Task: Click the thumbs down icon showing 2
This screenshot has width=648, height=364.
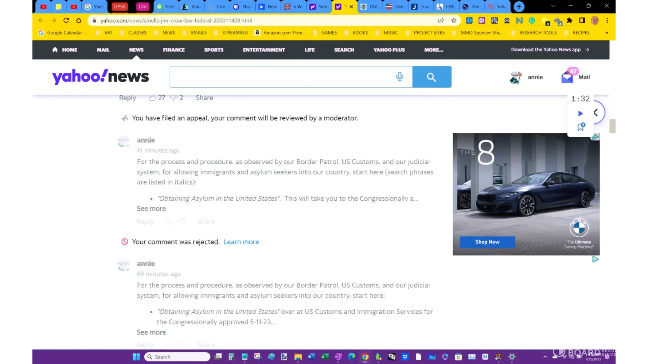Action: [174, 98]
